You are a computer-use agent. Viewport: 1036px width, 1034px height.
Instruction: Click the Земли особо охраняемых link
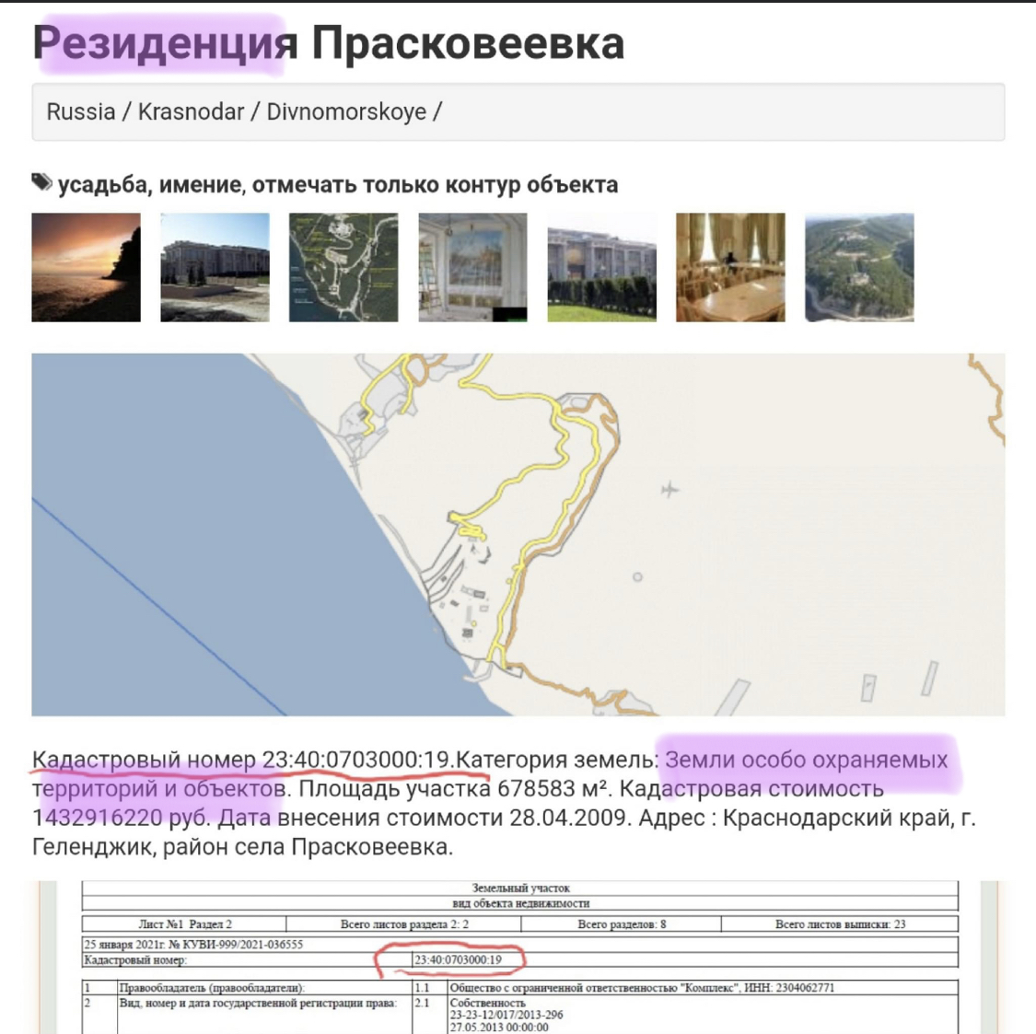pyautogui.click(x=806, y=761)
